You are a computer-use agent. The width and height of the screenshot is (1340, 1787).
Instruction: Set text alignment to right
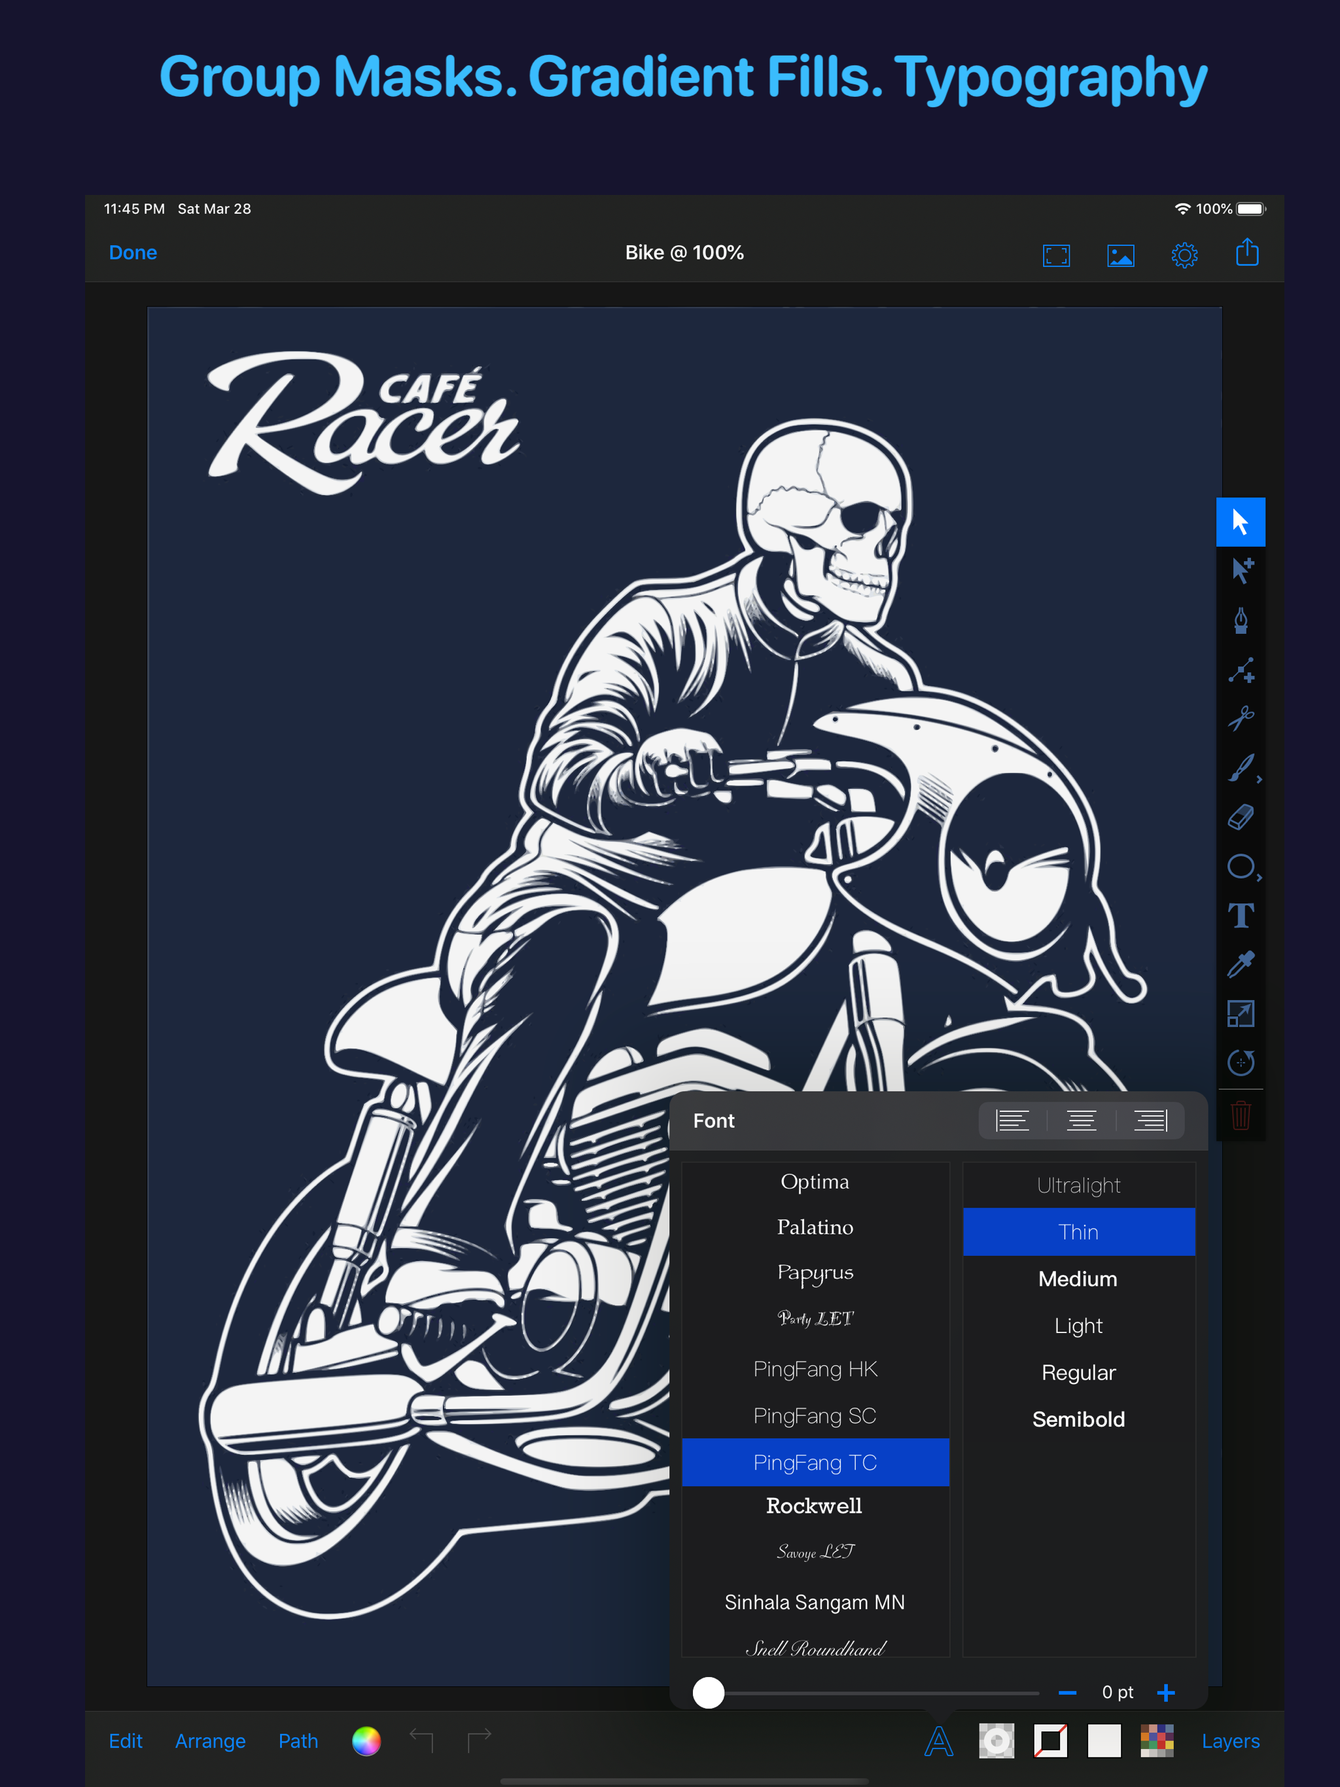click(x=1150, y=1120)
